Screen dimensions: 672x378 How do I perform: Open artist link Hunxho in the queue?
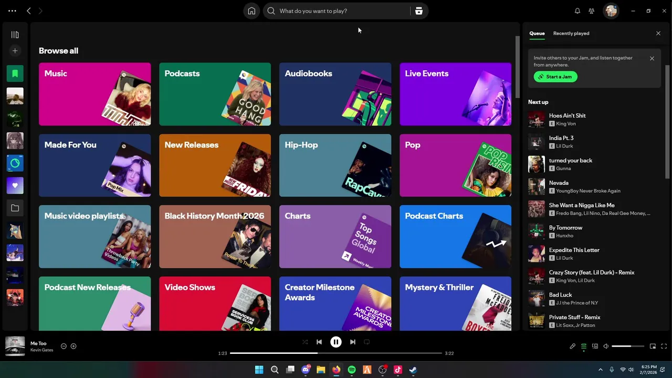click(564, 236)
